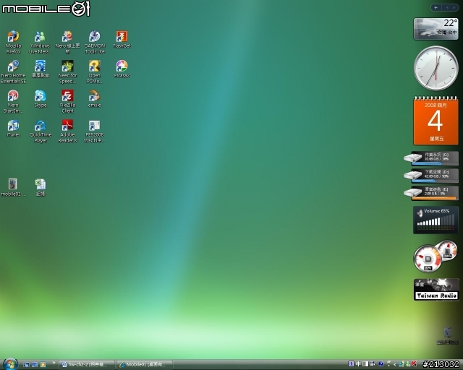463x370 pixels.
Task: Switch to the hw-ch2-2 taskbar window
Action: [87, 365]
